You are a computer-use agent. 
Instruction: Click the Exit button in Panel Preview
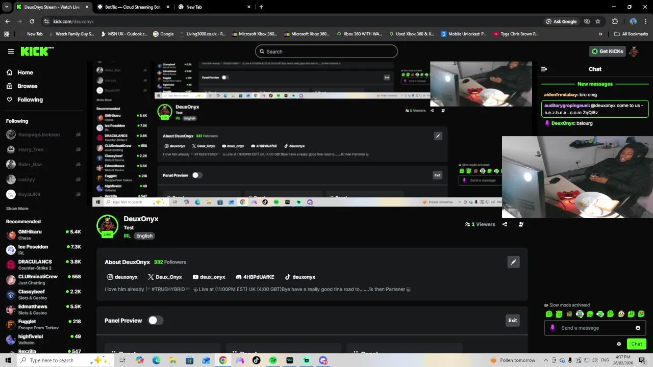[x=512, y=321]
